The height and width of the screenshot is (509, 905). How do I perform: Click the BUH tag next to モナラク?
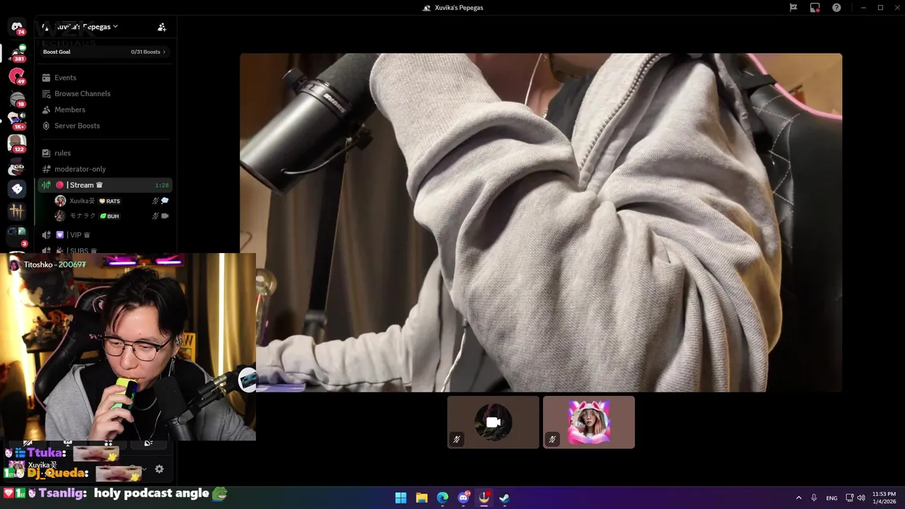coord(110,216)
